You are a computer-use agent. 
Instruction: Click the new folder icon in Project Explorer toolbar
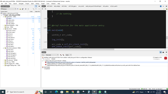[x=20, y=9]
